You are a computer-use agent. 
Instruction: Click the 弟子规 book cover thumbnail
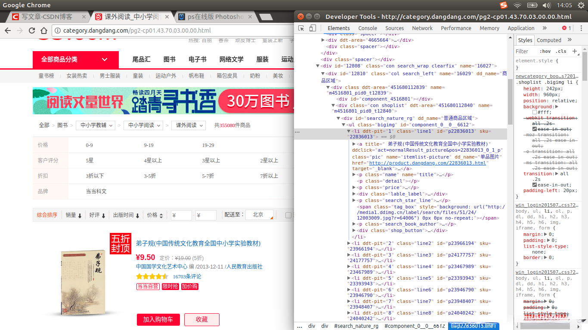[x=82, y=283]
